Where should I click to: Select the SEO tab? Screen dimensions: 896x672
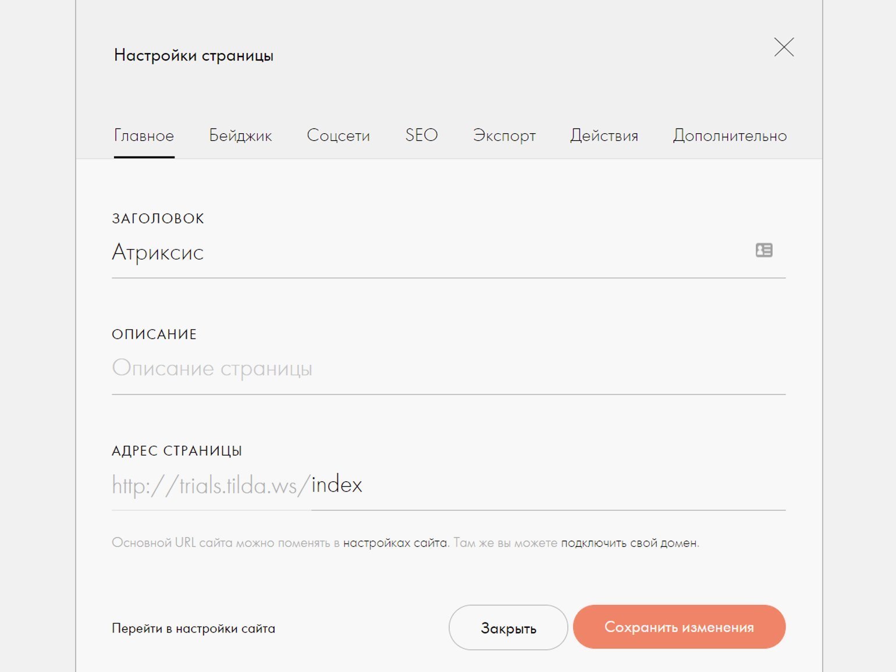(421, 135)
